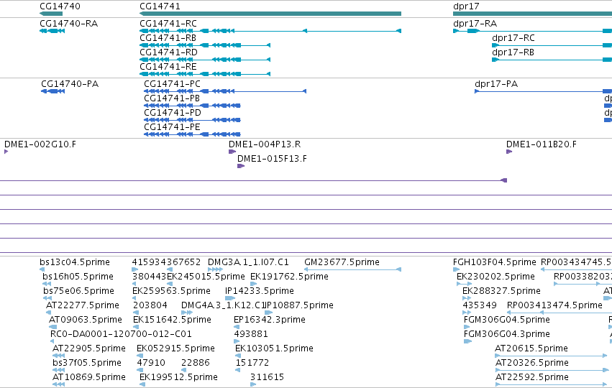The width and height of the screenshot is (612, 388).
Task: Click the bs13c04.5prime label
Action: (75, 262)
